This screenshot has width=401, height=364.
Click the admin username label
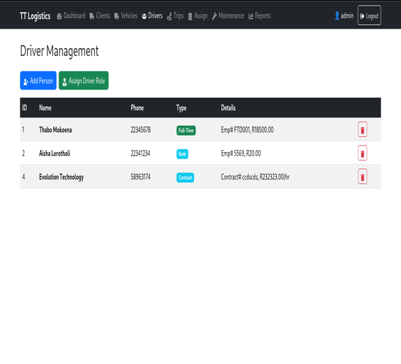click(347, 16)
